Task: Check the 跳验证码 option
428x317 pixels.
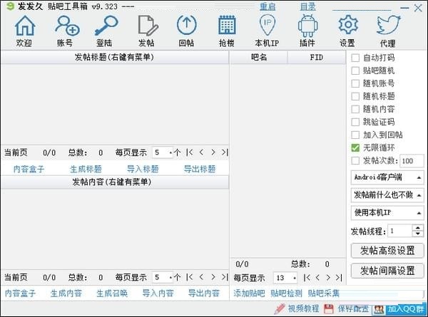Action: pyautogui.click(x=355, y=122)
